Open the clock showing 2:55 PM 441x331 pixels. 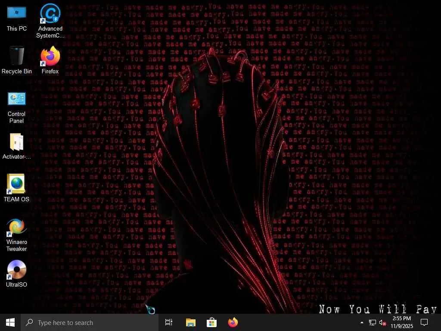pos(402,322)
